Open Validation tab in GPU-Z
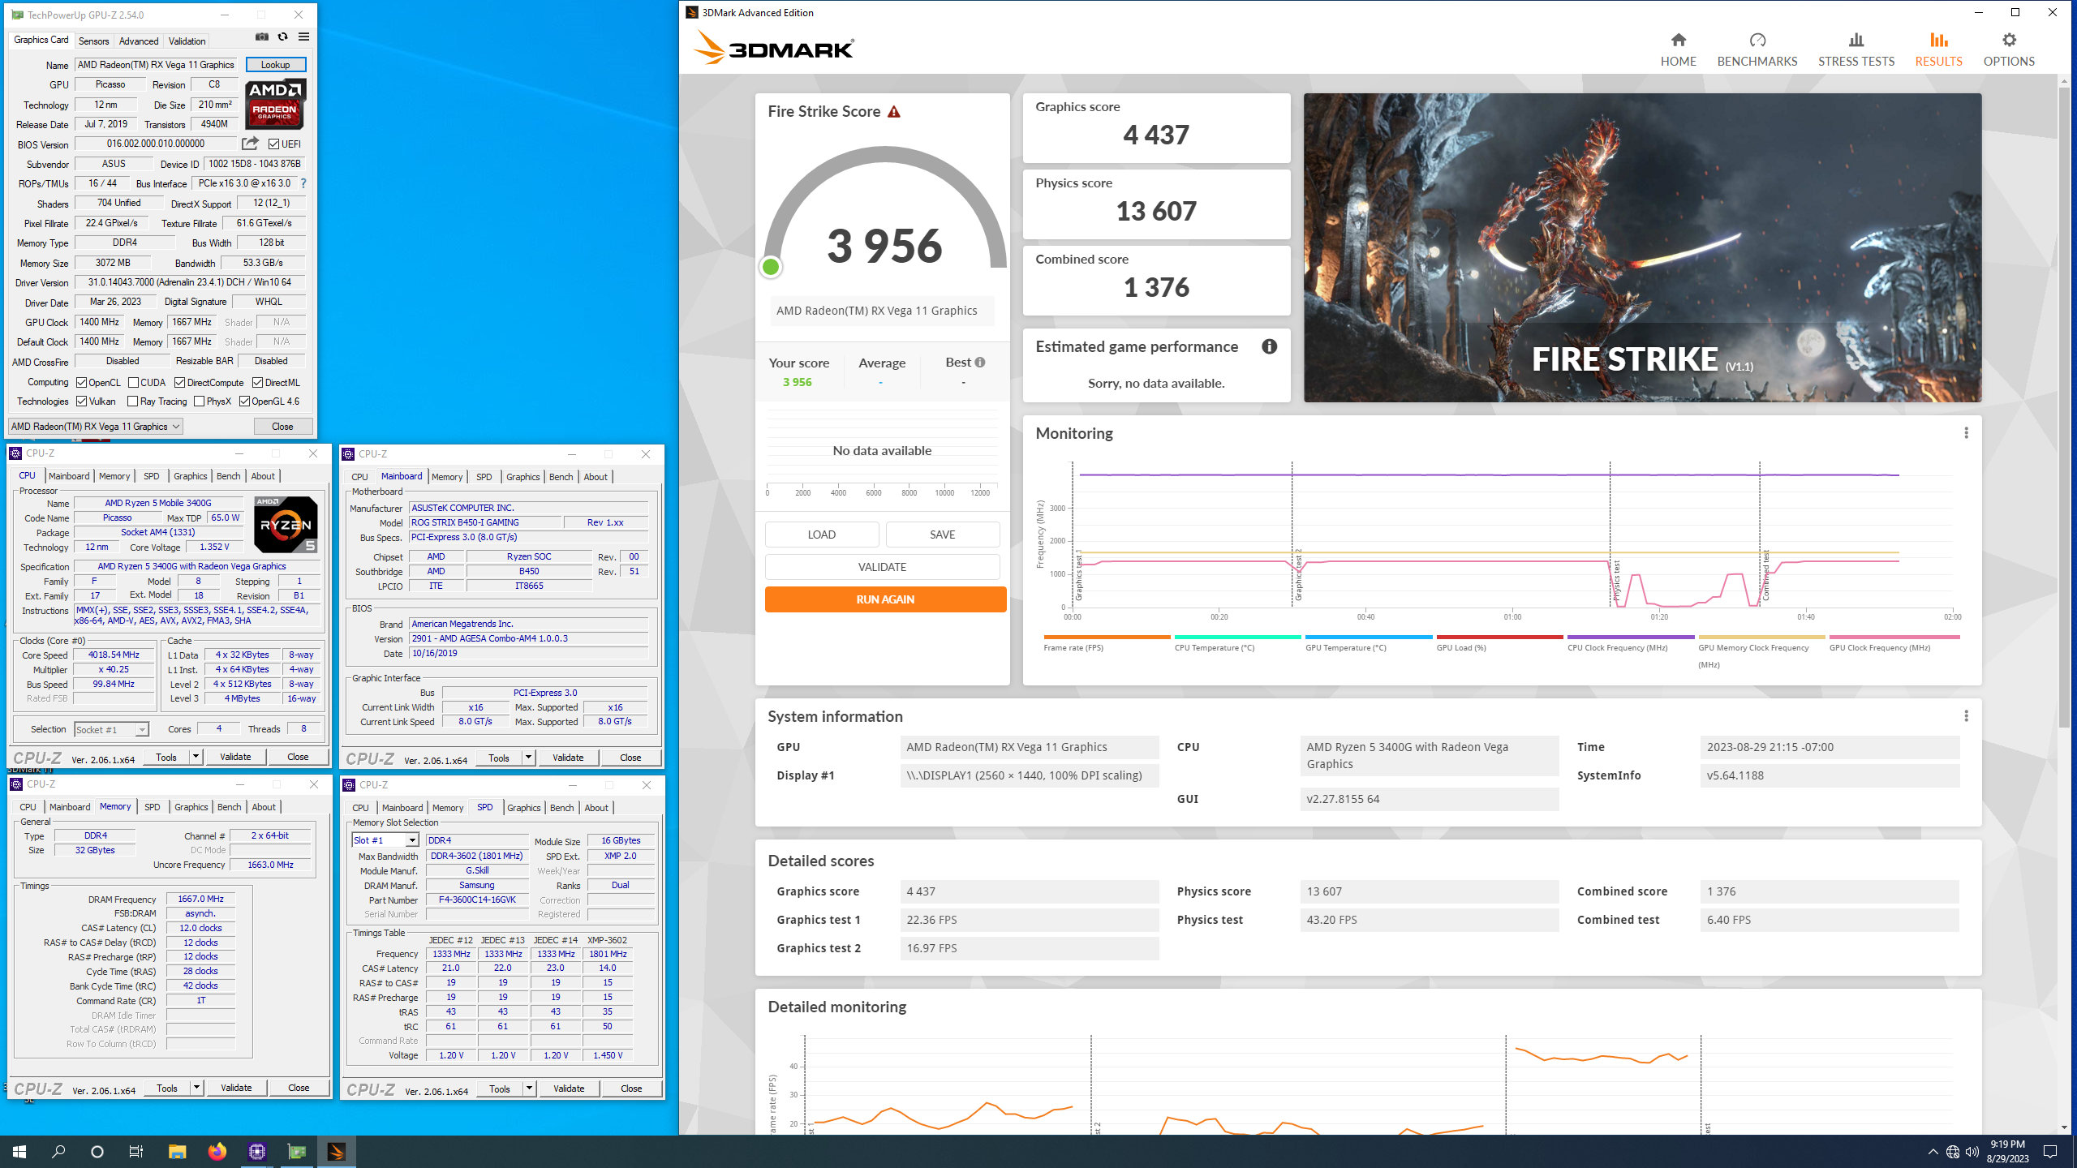This screenshot has width=2077, height=1168. (x=187, y=41)
